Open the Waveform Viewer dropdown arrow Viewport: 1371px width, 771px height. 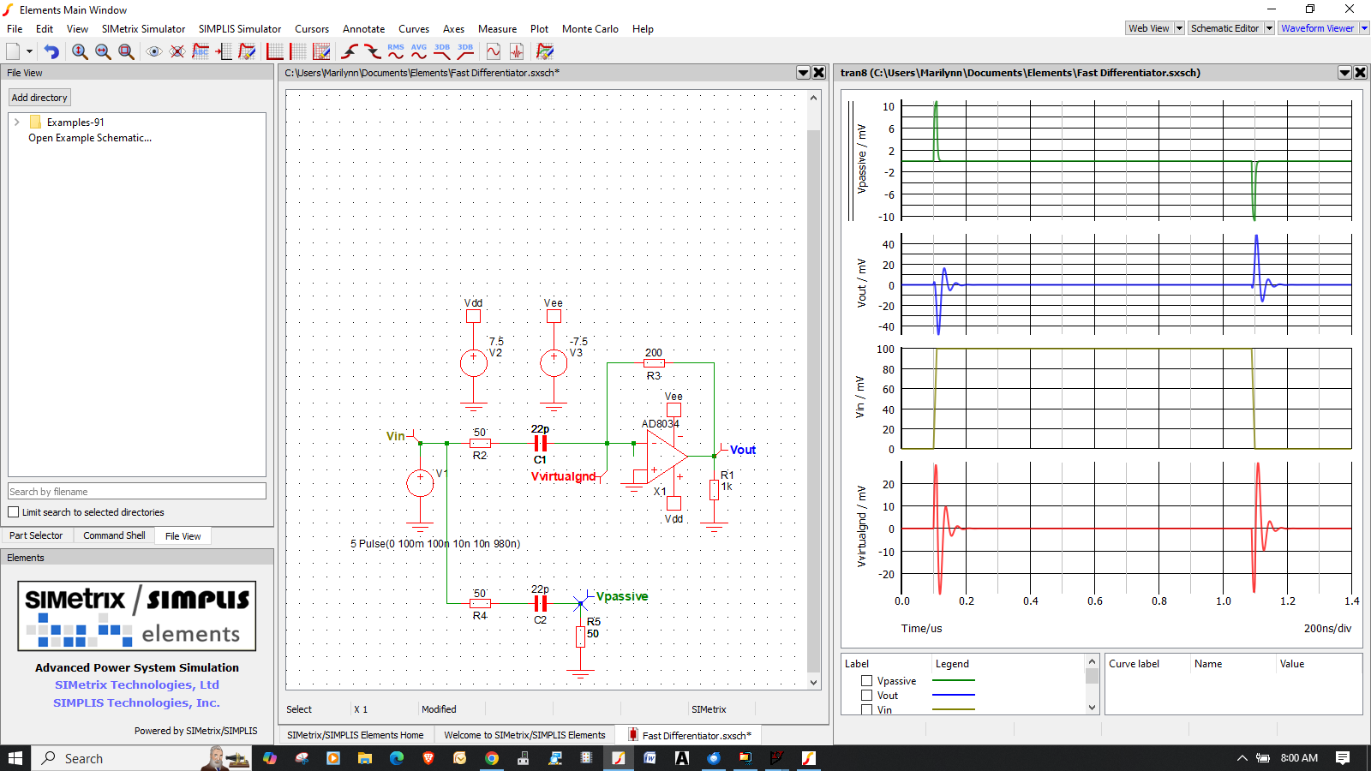[1365, 28]
